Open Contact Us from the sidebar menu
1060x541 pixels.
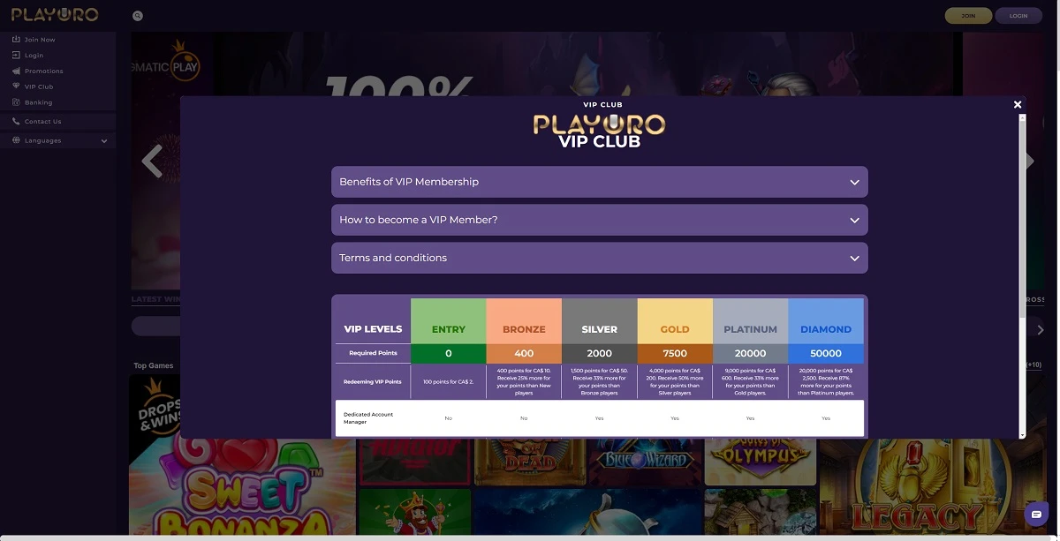pyautogui.click(x=43, y=122)
